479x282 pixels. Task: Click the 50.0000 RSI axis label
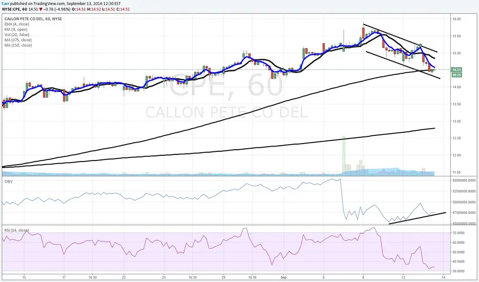(458, 252)
